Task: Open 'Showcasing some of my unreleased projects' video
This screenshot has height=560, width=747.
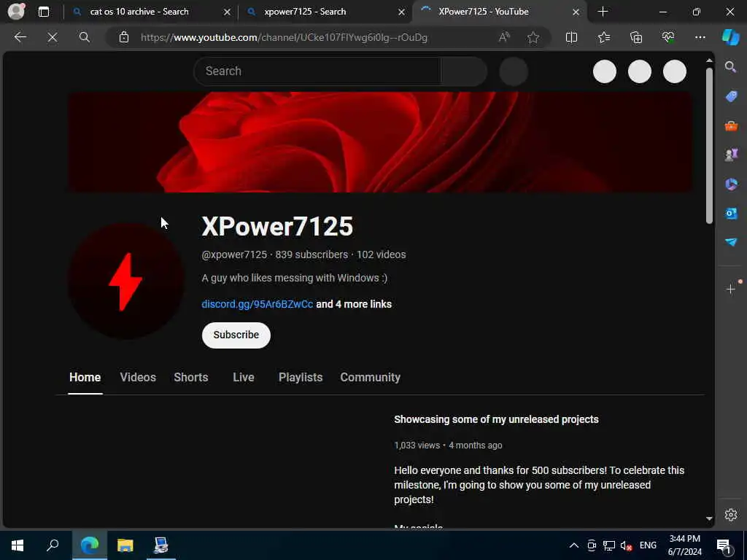Action: [496, 419]
